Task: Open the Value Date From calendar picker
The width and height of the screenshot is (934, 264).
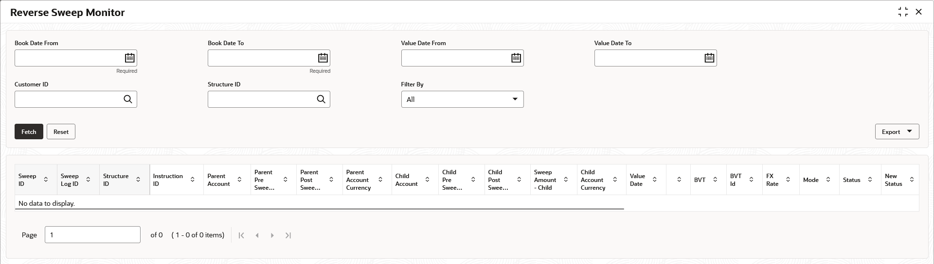Action: (x=516, y=58)
